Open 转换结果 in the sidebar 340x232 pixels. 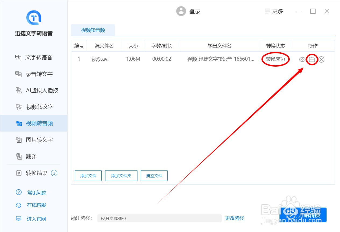[x=34, y=173]
